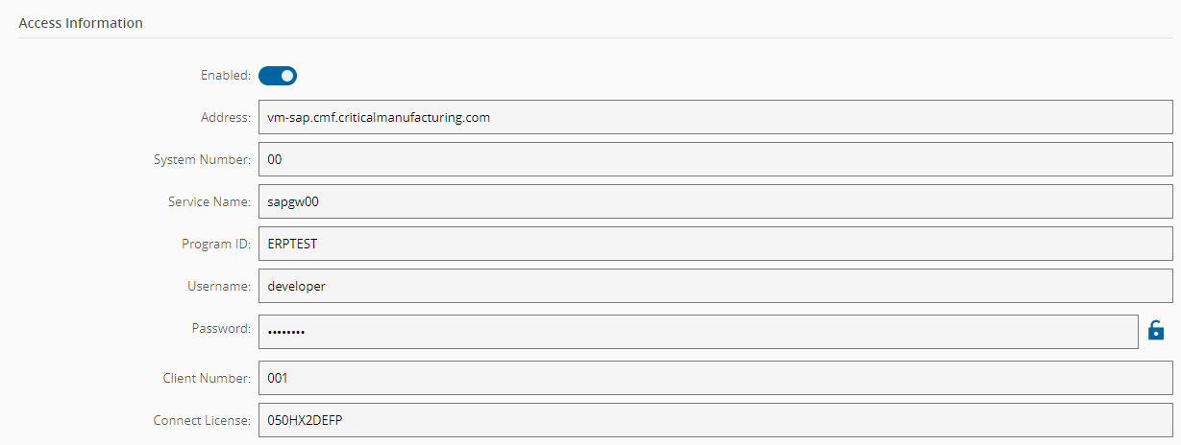Click the masked Password field

(698, 332)
